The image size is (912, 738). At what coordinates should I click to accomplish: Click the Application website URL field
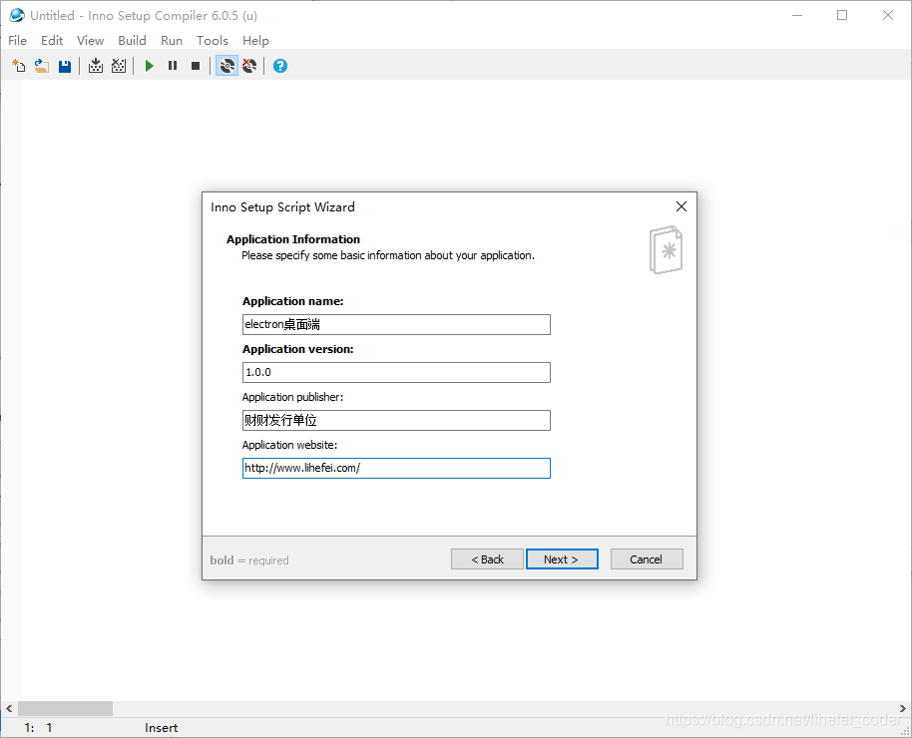[396, 468]
